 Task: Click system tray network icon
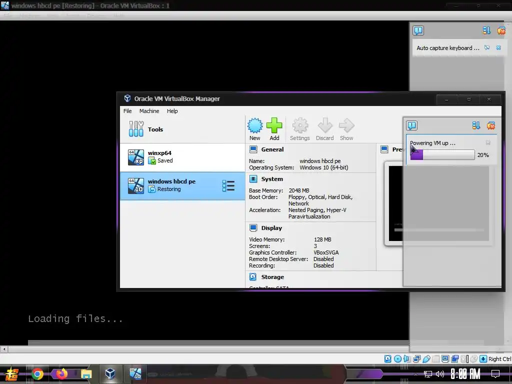click(x=428, y=374)
